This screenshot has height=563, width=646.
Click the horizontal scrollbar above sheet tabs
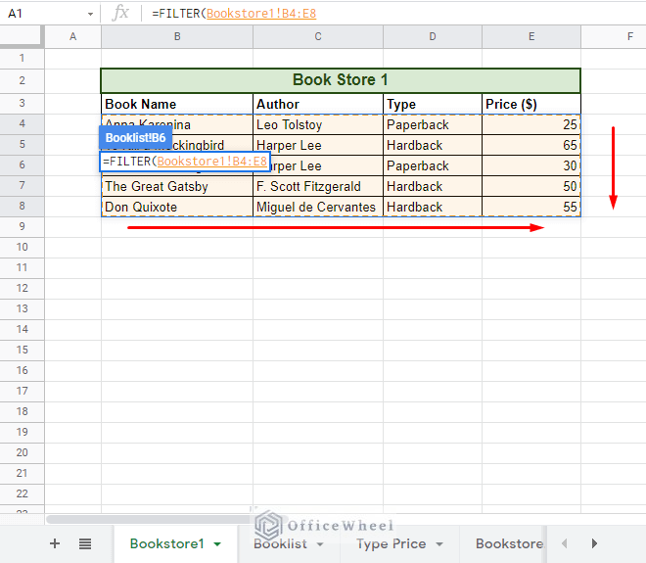pyautogui.click(x=147, y=519)
